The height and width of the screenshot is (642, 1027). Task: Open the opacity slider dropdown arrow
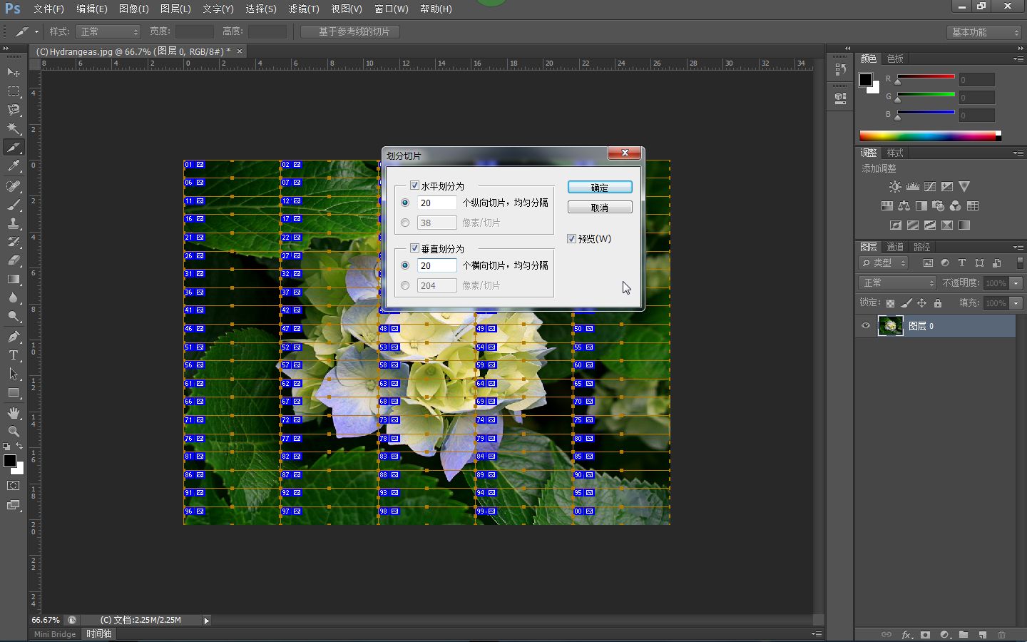click(1016, 283)
